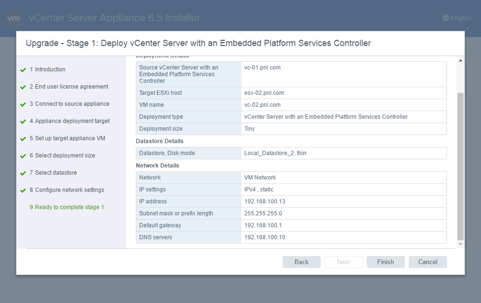This screenshot has width=481, height=303.
Task: Click the subnet mask value 255.255.255.0
Action: coord(263,213)
